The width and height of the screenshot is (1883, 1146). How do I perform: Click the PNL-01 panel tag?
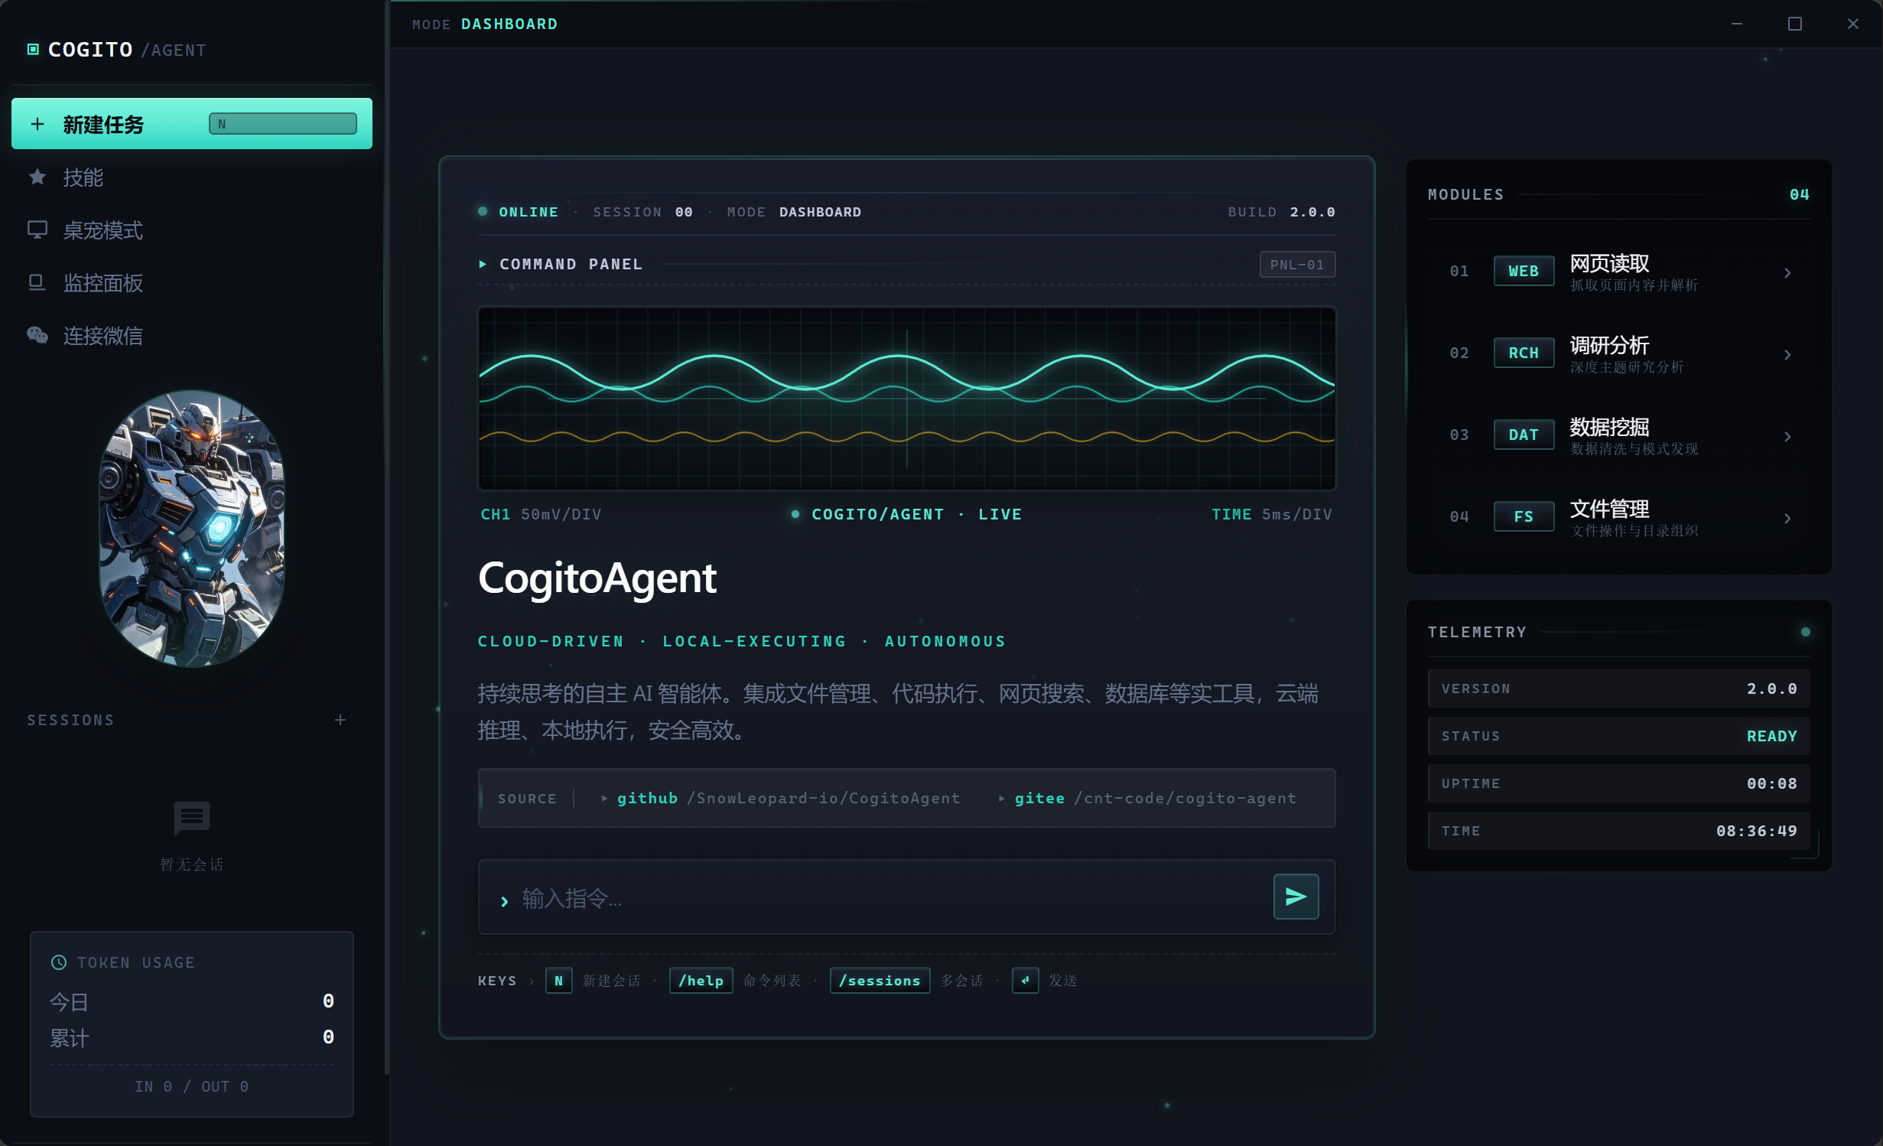click(x=1297, y=265)
